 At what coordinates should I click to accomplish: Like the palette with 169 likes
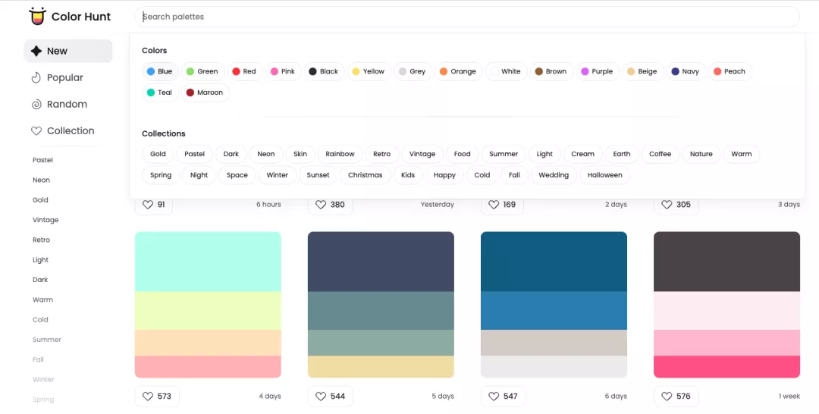click(502, 205)
